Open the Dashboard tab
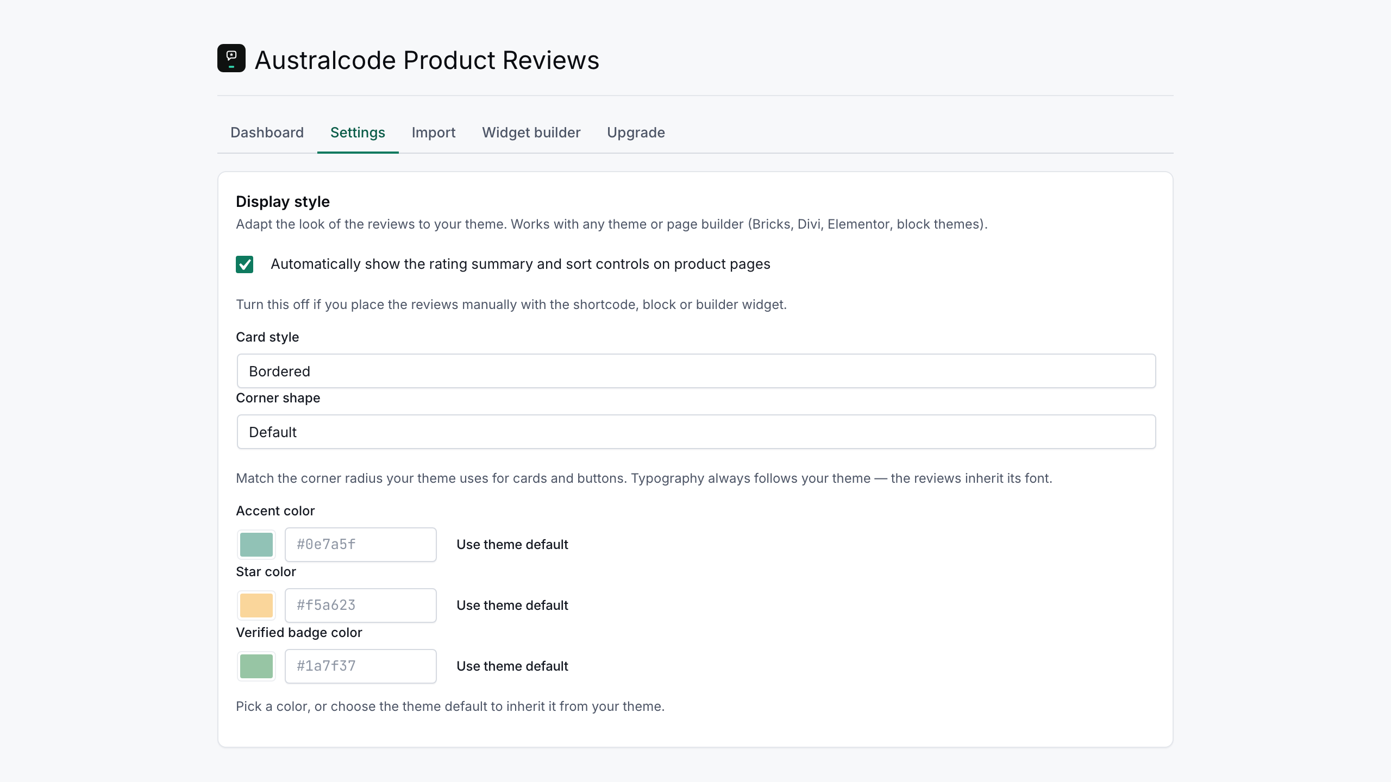The height and width of the screenshot is (782, 1391). (x=267, y=133)
